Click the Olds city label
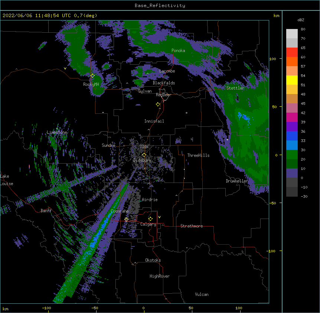 [x=144, y=146]
